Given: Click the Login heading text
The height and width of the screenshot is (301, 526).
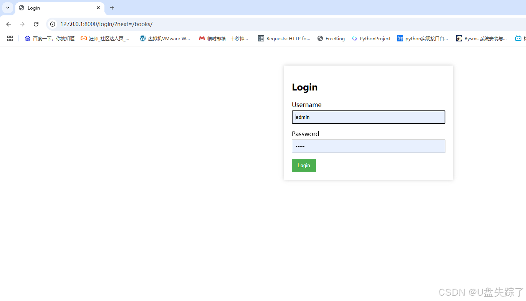Looking at the screenshot, I should coord(305,87).
